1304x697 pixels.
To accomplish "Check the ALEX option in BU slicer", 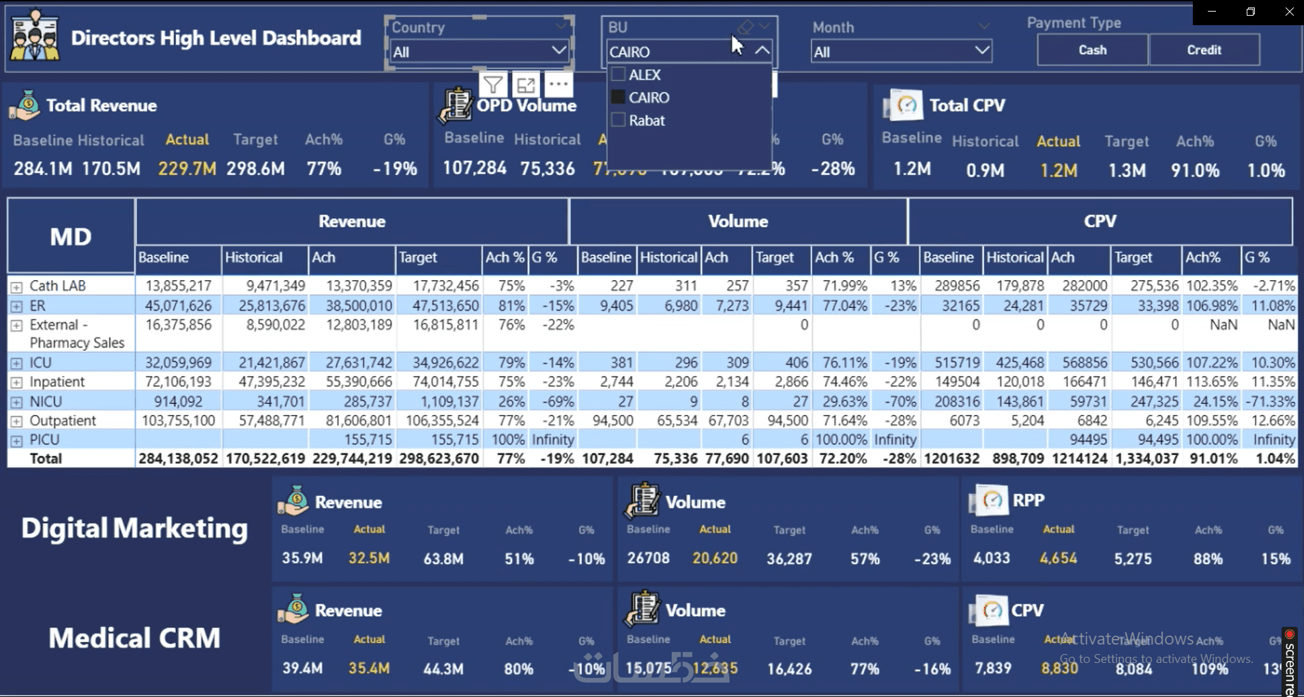I will pyautogui.click(x=619, y=74).
